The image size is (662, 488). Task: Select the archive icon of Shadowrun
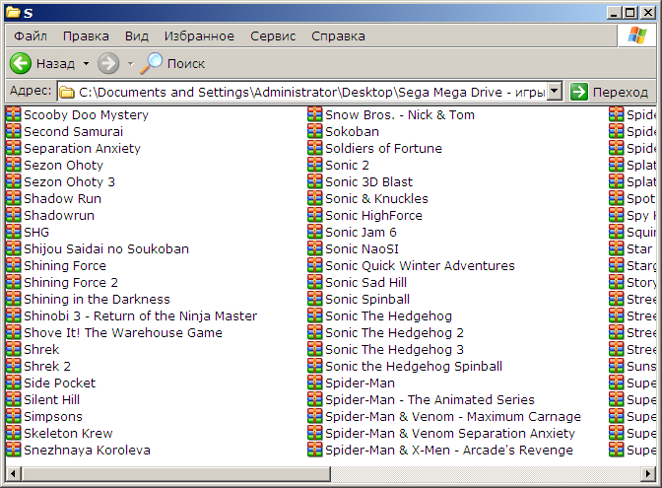[x=14, y=215]
